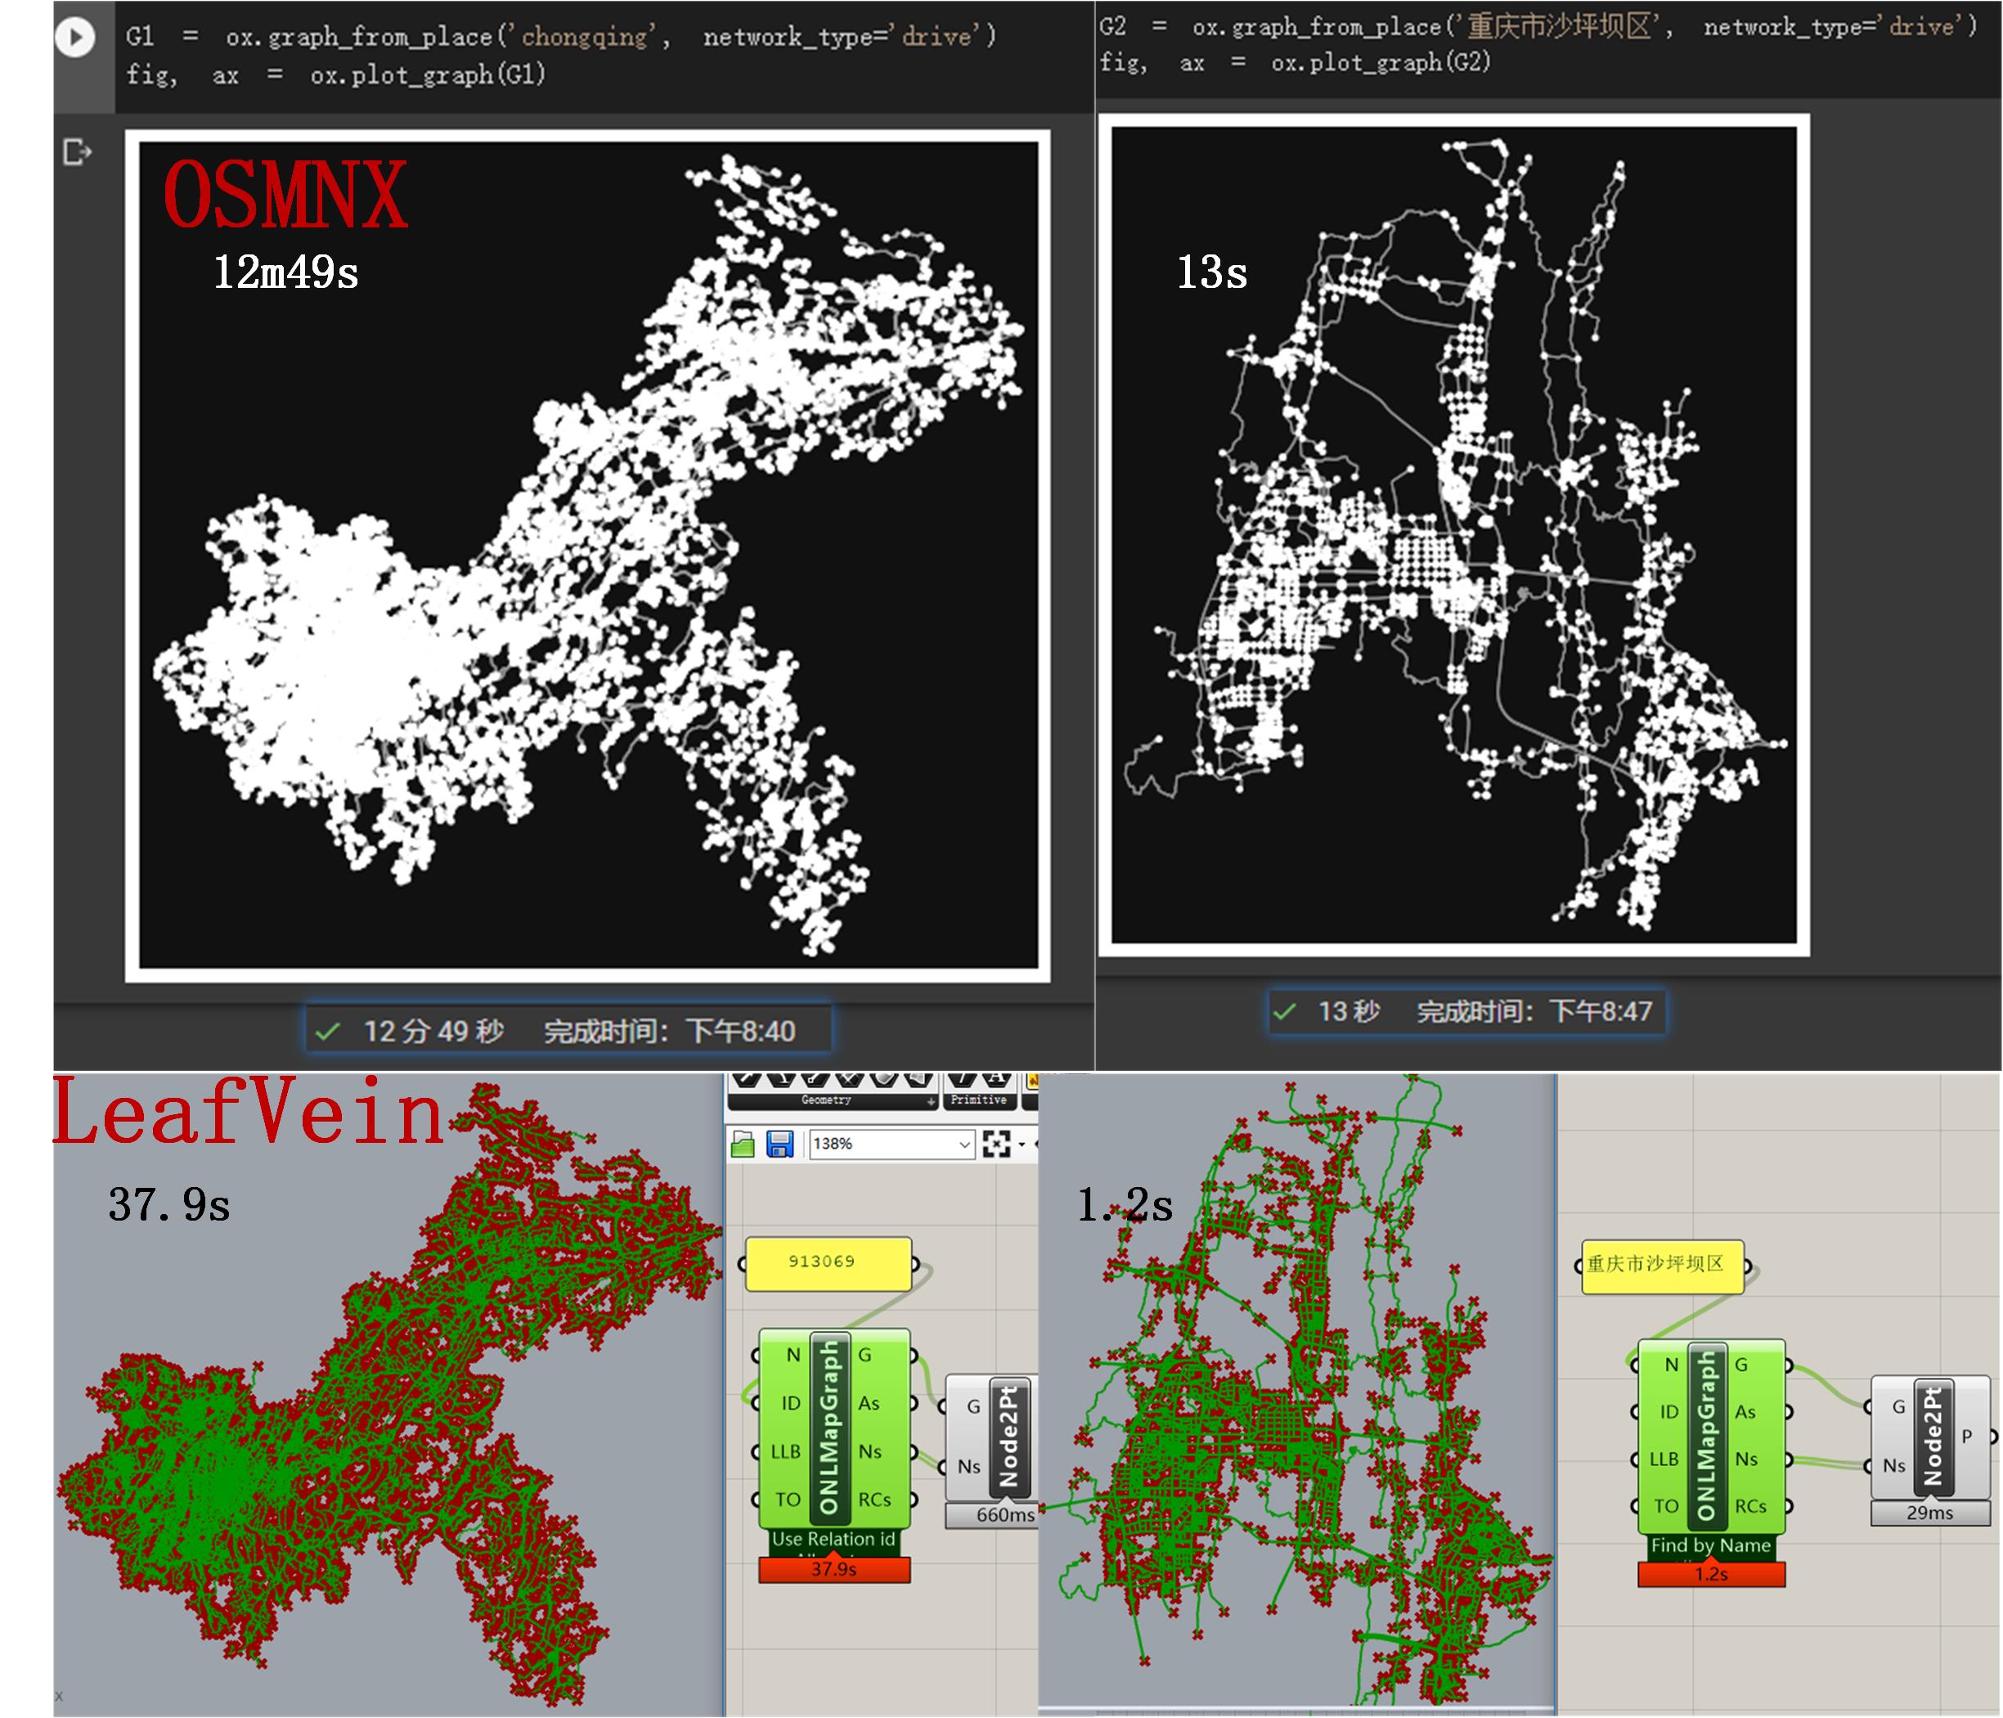
Task: Expand the arrow next to zoom extents
Action: pyautogui.click(x=1022, y=1145)
